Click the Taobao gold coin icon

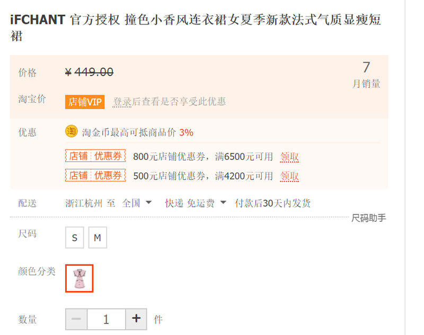tap(72, 131)
